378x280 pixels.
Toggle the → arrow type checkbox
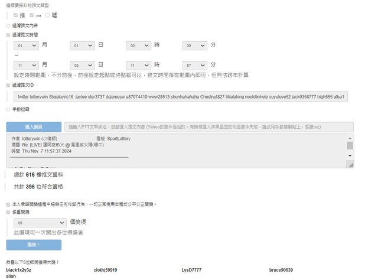[x=32, y=15]
